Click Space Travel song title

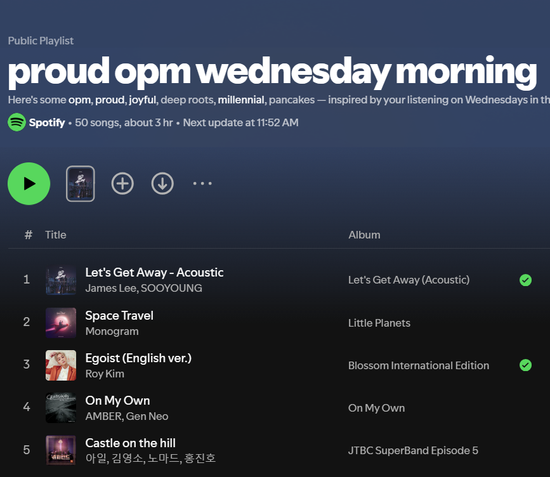119,316
